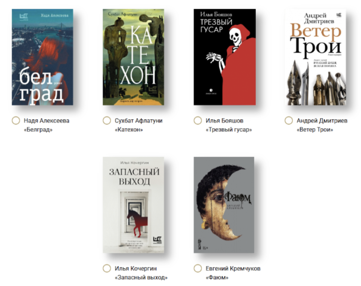Click the Сухбат Афлатуни author label
This screenshot has width=361, height=286.
pos(139,121)
